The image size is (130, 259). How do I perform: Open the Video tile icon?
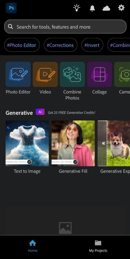(x=45, y=74)
